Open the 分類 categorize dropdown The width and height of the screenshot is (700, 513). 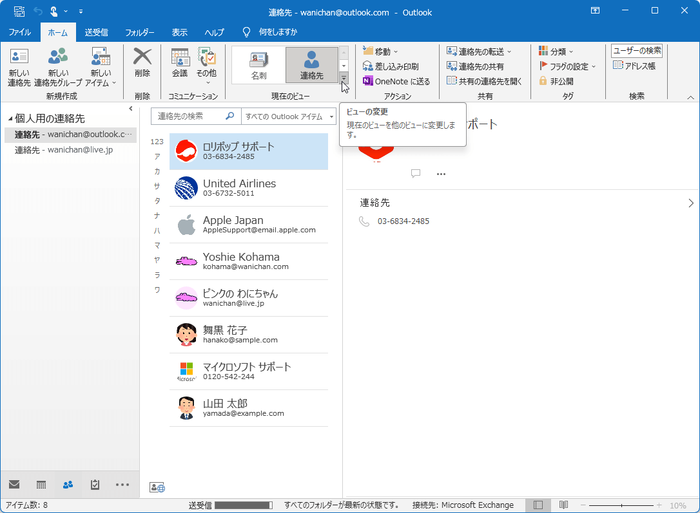556,51
